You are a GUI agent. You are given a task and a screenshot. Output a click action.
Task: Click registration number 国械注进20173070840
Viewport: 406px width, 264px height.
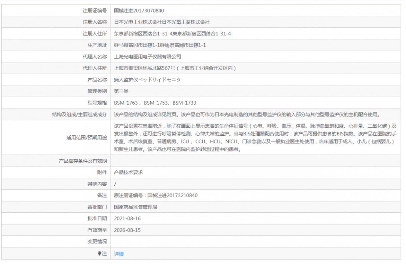(x=139, y=10)
